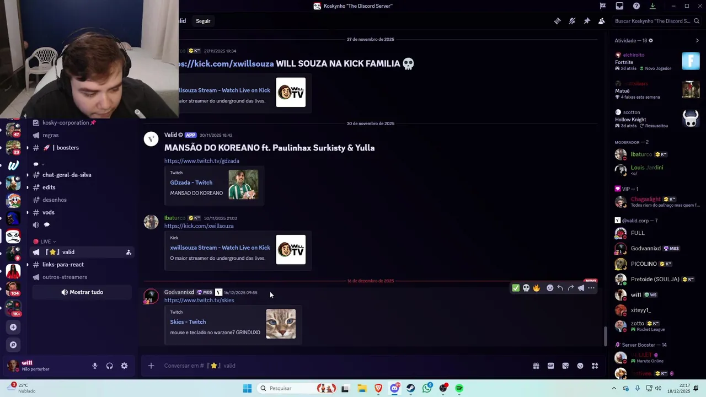Toggle microphone mute in user panel
Image resolution: width=706 pixels, height=397 pixels.
(95, 366)
